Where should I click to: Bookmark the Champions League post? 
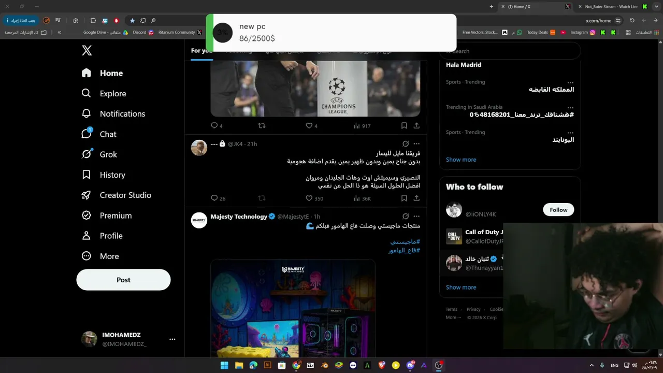click(x=404, y=125)
